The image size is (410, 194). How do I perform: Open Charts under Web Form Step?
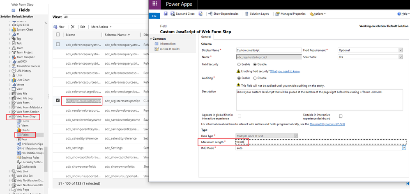point(25,130)
